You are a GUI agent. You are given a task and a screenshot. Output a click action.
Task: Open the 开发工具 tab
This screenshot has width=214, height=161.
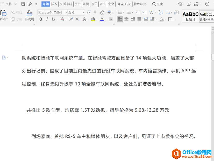pyautogui.click(x=124, y=4)
